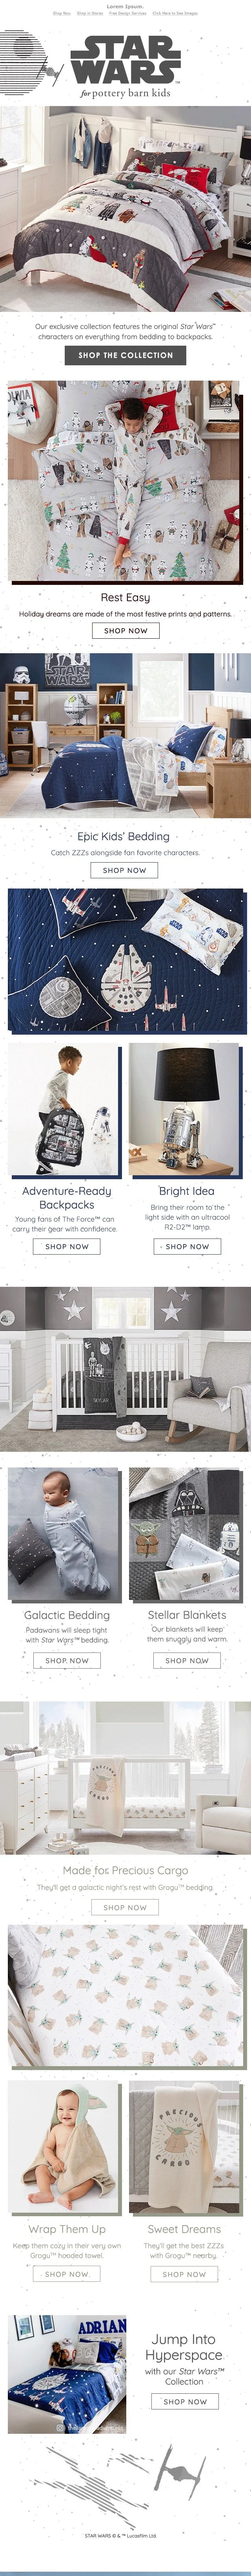Click Shop Now under Stellar Blankets
Viewport: 251px width, 2576px height.
pyautogui.click(x=187, y=1660)
